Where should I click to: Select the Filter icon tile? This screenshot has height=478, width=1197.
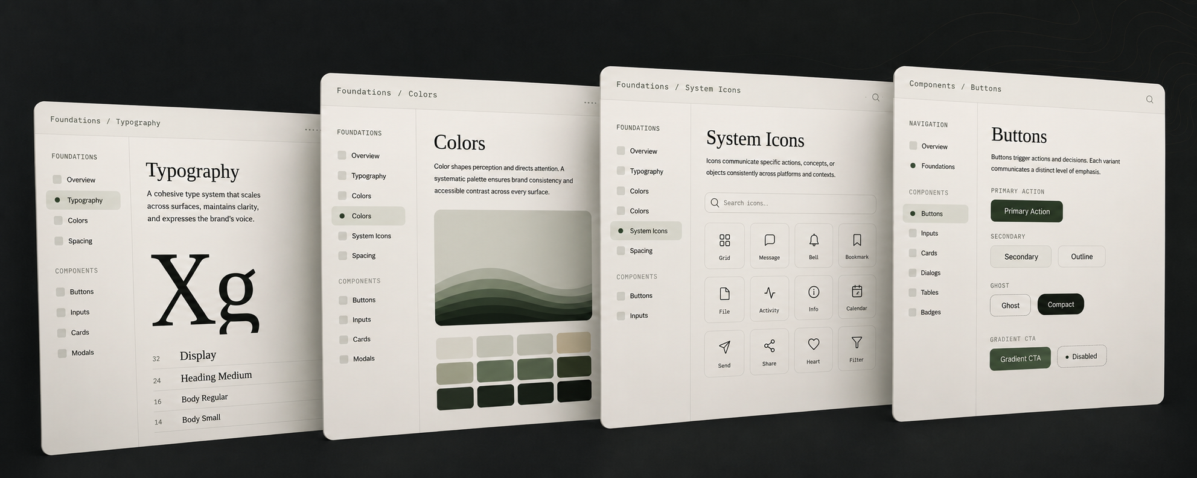tap(857, 348)
